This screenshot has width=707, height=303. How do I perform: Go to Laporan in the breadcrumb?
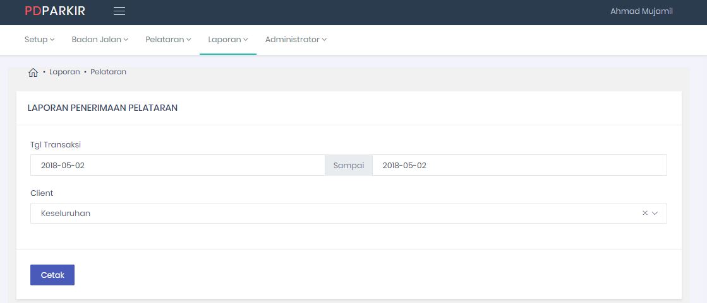(x=64, y=72)
